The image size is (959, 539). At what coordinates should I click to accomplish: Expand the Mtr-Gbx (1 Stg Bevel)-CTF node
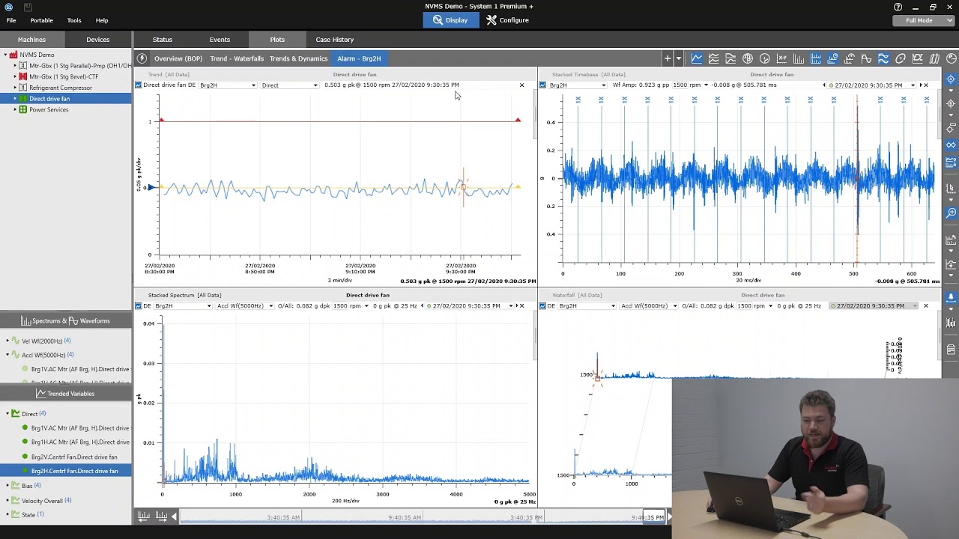pos(14,76)
